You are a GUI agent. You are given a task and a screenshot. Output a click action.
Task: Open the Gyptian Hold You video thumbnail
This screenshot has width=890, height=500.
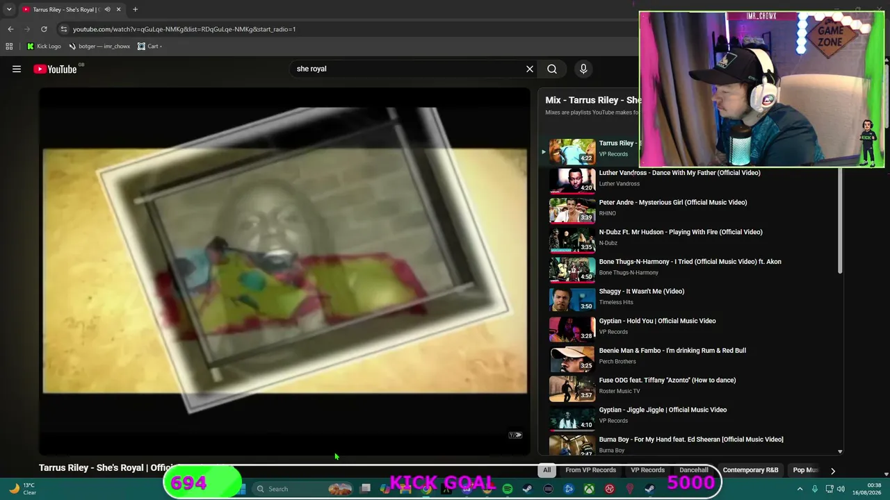[x=572, y=328]
